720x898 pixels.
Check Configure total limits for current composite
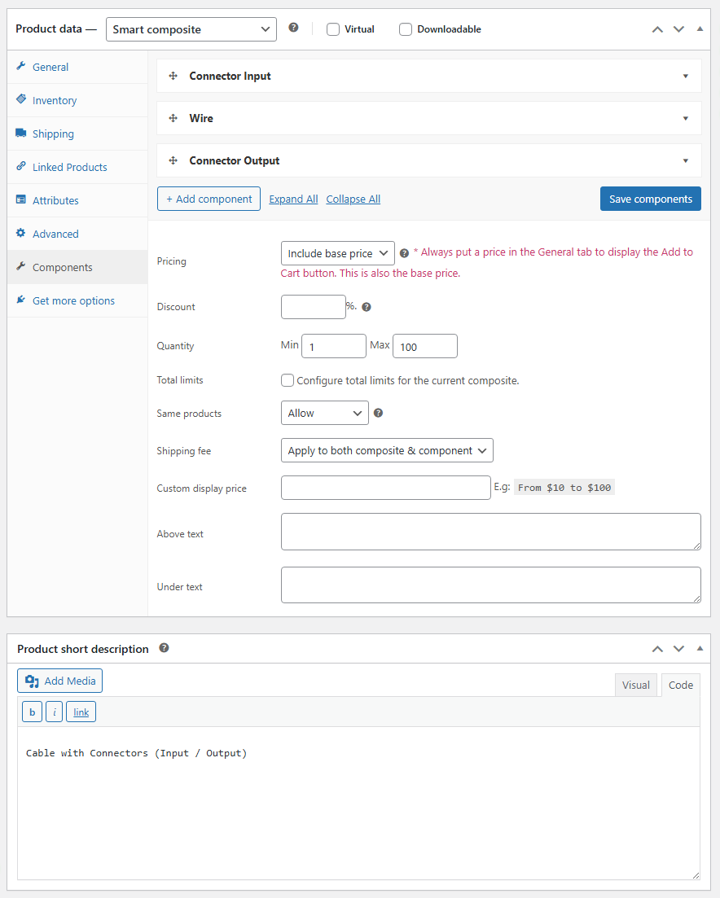(288, 380)
